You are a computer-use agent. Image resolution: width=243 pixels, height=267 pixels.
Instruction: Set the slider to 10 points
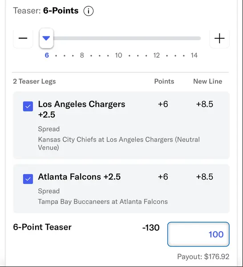tap(118, 56)
